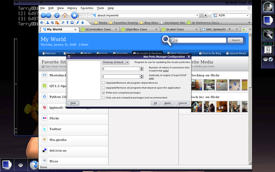The height and width of the screenshot is (172, 275).
Task: Open the Favorites Sharing bookmark folder
Action: click(x=123, y=23)
